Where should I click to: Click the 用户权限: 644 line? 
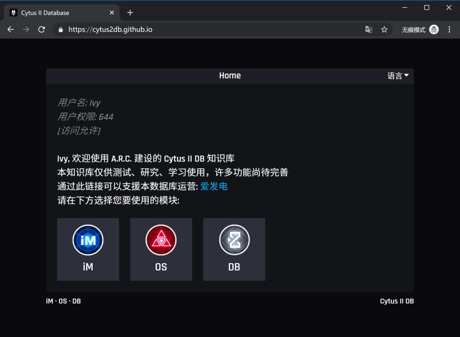[x=85, y=117]
